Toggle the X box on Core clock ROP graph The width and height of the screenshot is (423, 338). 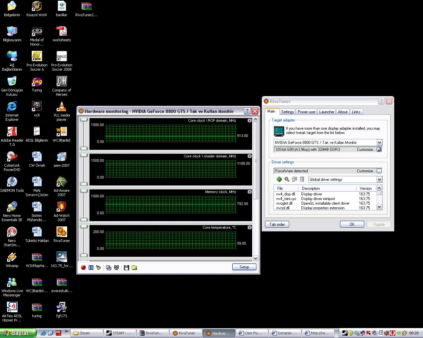click(250, 120)
